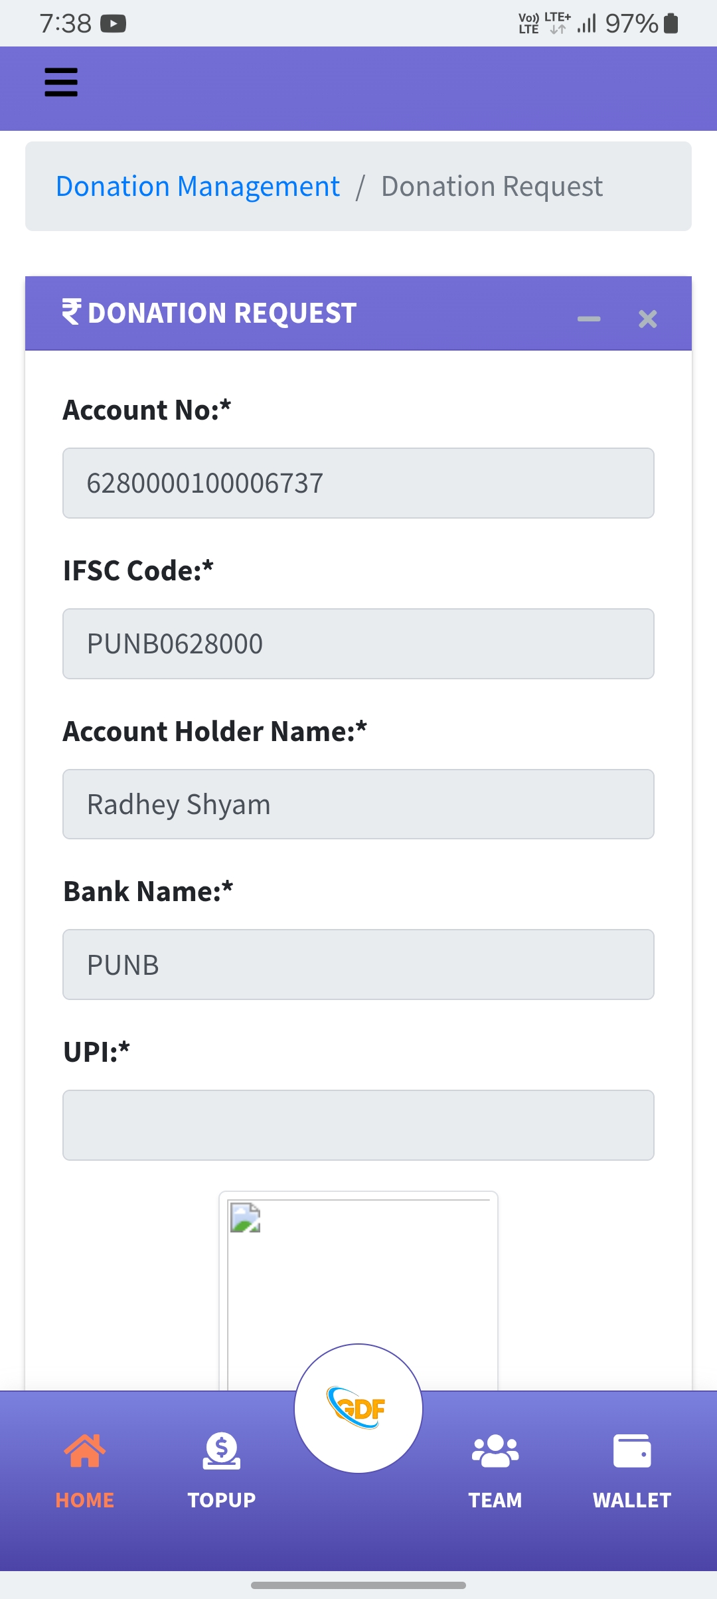
Task: Collapse the Donation Request panel
Action: click(x=589, y=319)
